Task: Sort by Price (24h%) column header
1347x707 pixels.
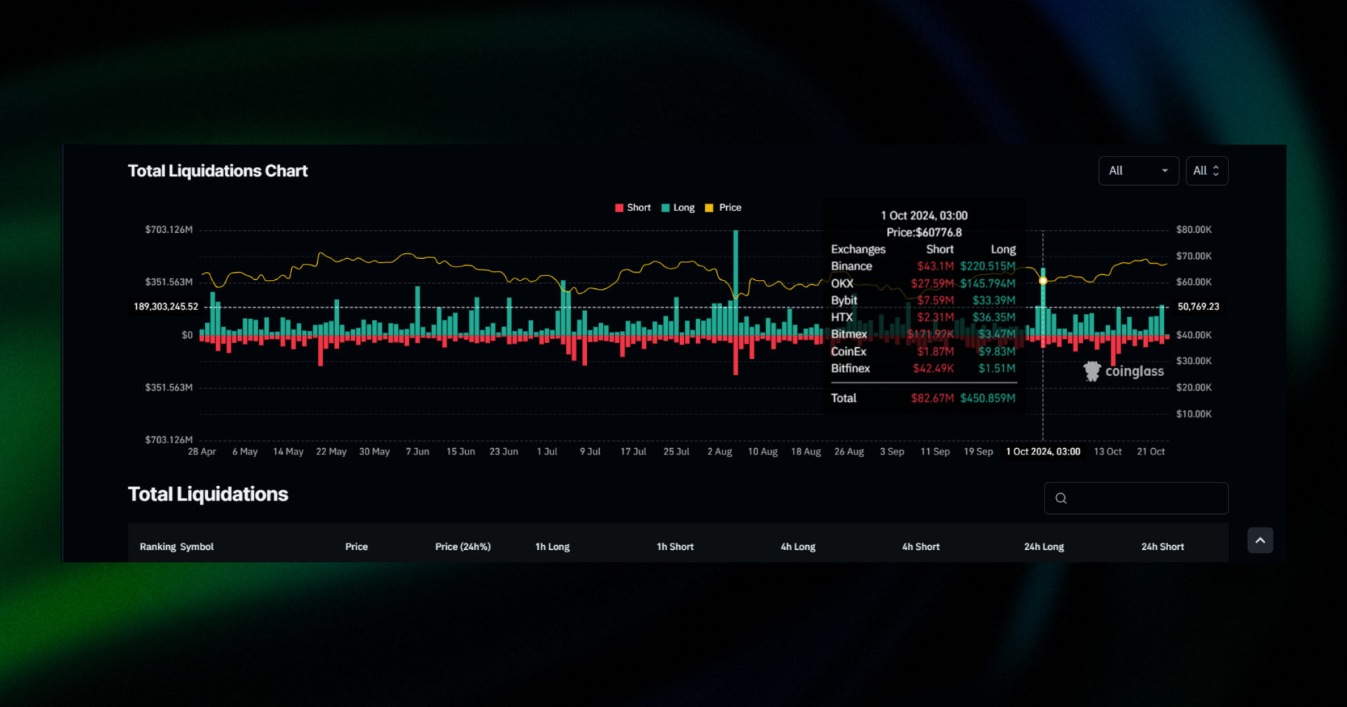Action: 462,546
